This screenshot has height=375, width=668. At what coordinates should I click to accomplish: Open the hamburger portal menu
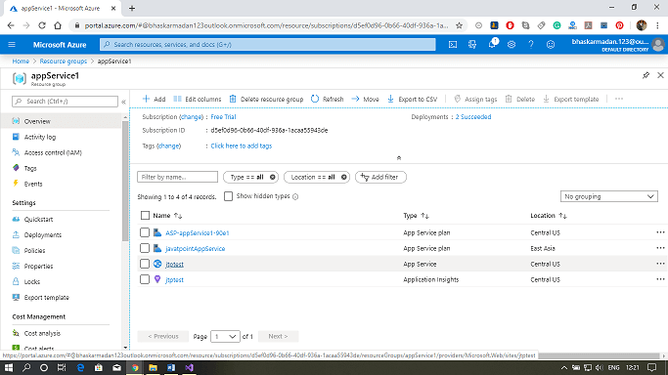tap(12, 44)
